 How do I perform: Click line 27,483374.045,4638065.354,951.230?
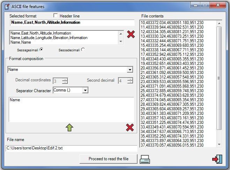click(172, 100)
